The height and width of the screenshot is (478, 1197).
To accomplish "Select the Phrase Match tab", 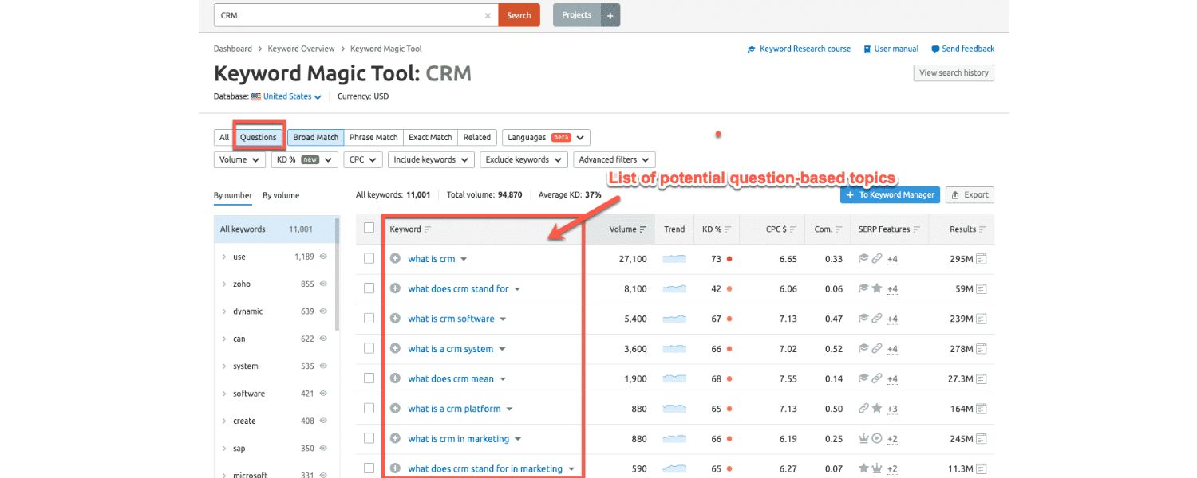I will [x=373, y=137].
